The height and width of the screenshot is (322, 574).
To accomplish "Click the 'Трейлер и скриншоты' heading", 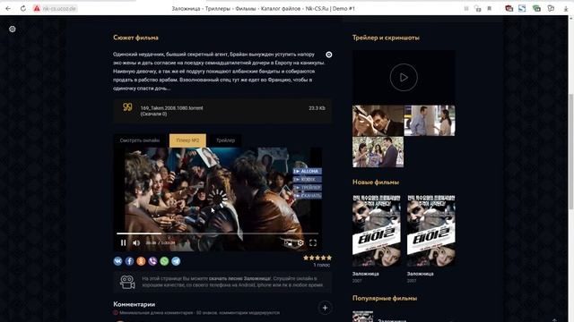I will (386, 38).
